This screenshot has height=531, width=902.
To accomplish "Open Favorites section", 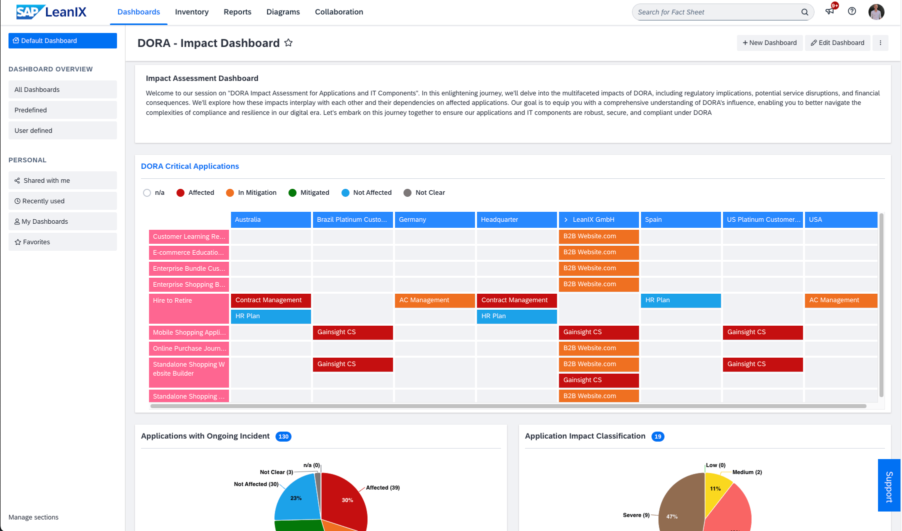I will (62, 242).
